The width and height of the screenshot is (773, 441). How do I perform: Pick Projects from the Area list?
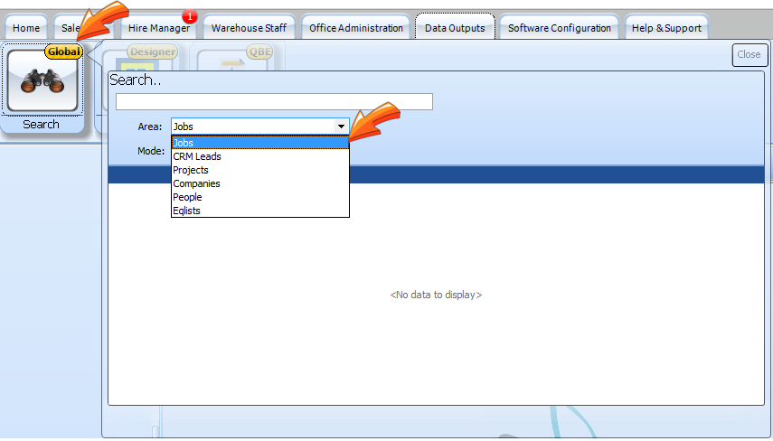[260, 170]
